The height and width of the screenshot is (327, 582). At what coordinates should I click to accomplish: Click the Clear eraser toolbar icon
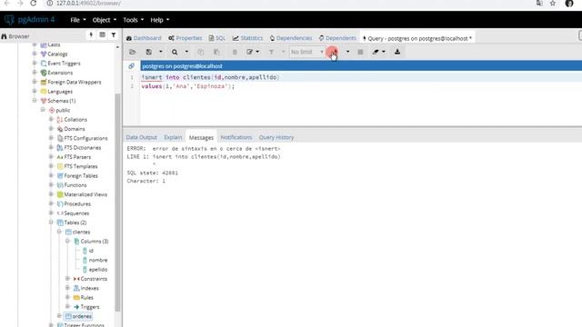(x=376, y=52)
